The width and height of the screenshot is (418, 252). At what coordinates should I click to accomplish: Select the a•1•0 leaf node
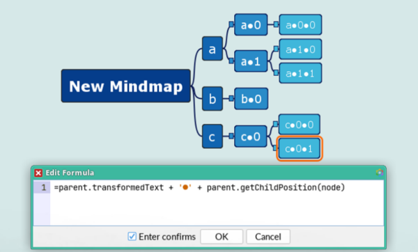click(300, 49)
